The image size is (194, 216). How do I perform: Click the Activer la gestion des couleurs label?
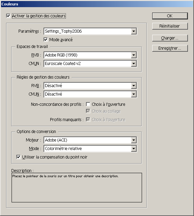tap(39, 16)
